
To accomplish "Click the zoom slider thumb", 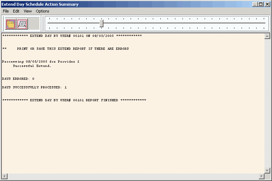I will pos(102,23).
